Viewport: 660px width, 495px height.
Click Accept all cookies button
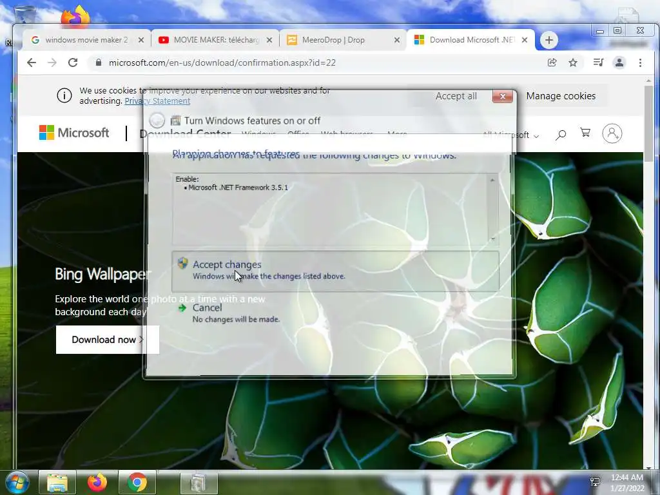tap(456, 96)
